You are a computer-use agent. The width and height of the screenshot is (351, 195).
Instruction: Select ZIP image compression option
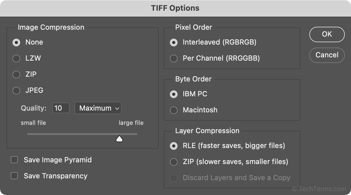[16, 75]
